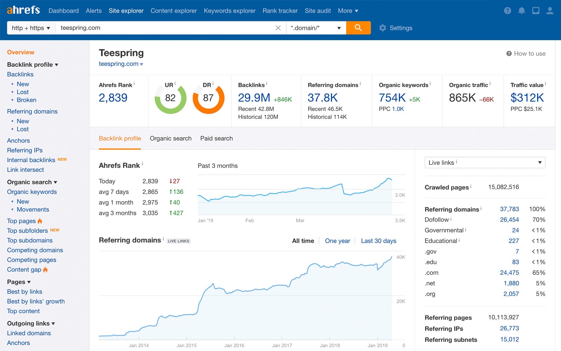561x351 pixels.
Task: Open the notifications bell
Action: (x=522, y=11)
